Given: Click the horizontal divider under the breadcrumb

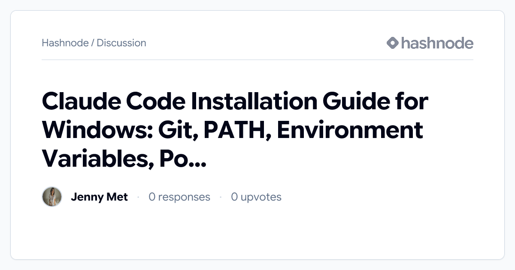Looking at the screenshot, I should [257, 60].
